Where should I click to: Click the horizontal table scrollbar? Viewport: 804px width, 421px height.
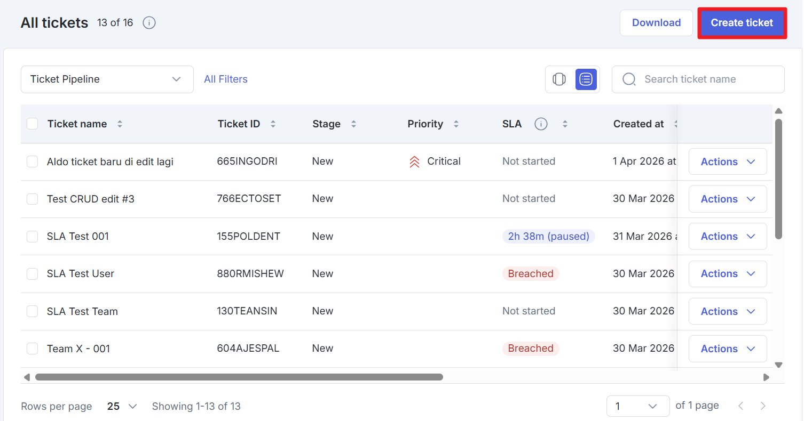click(239, 377)
